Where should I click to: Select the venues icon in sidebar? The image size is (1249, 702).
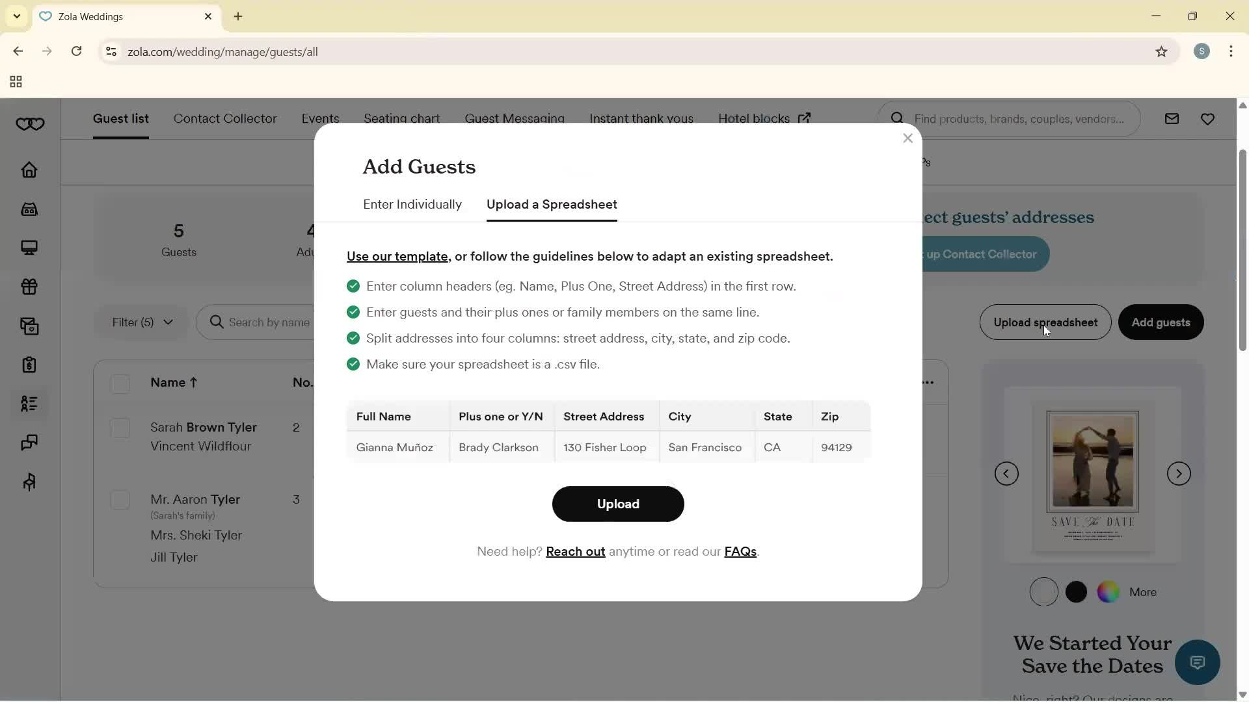click(x=29, y=209)
